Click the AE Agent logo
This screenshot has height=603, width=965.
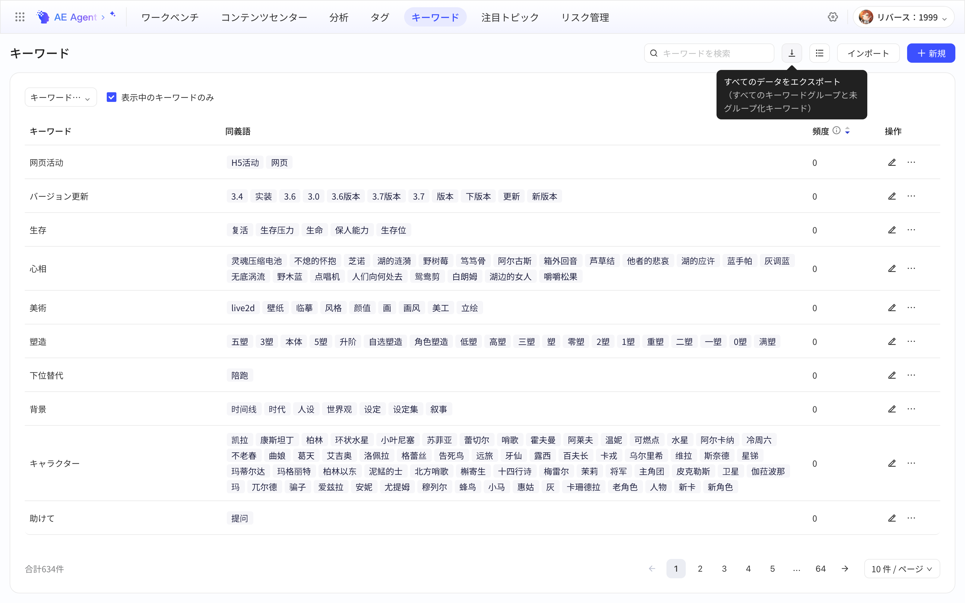click(x=66, y=17)
